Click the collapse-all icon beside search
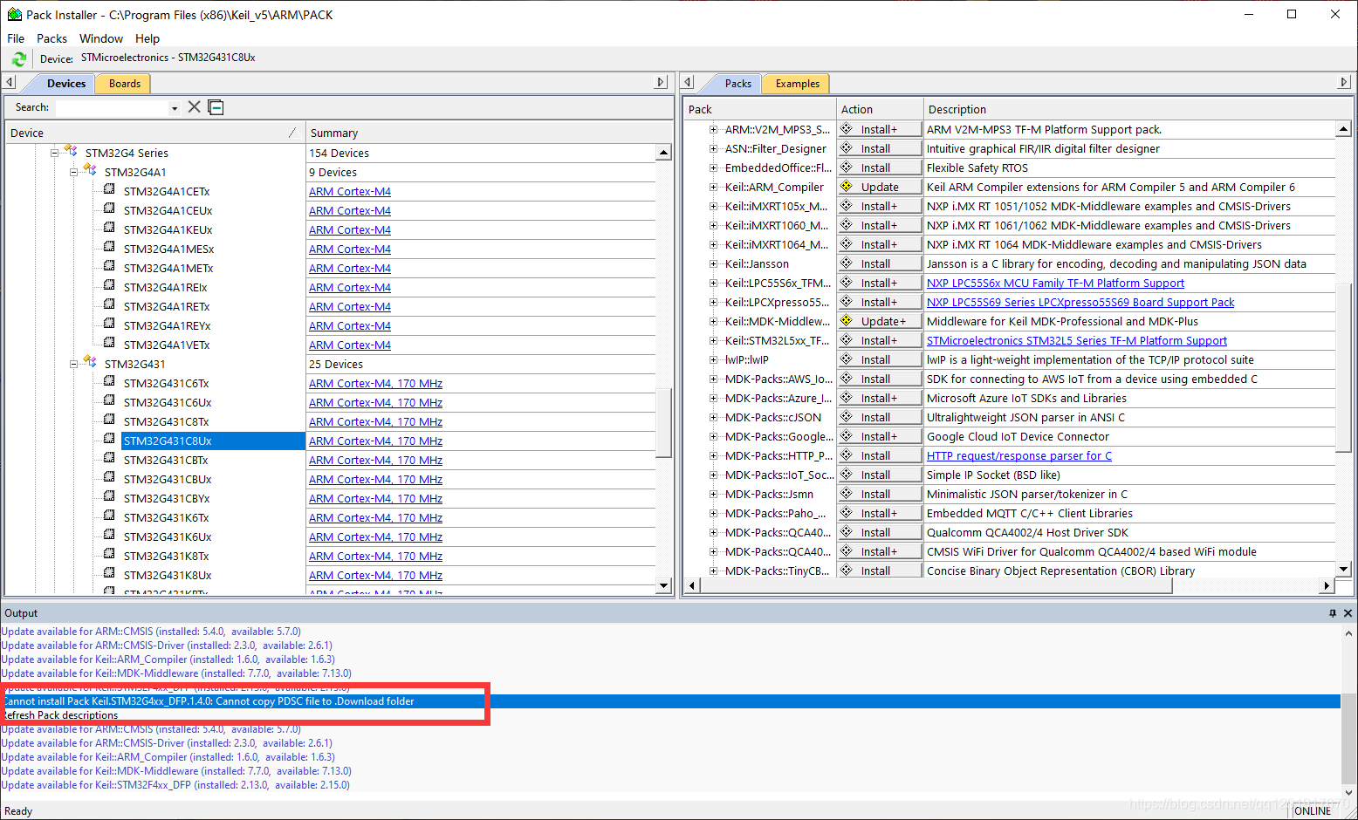1358x820 pixels. (x=216, y=107)
